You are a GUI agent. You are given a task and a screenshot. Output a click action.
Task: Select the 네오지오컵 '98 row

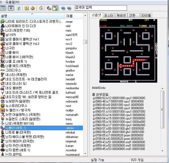coord(41,97)
